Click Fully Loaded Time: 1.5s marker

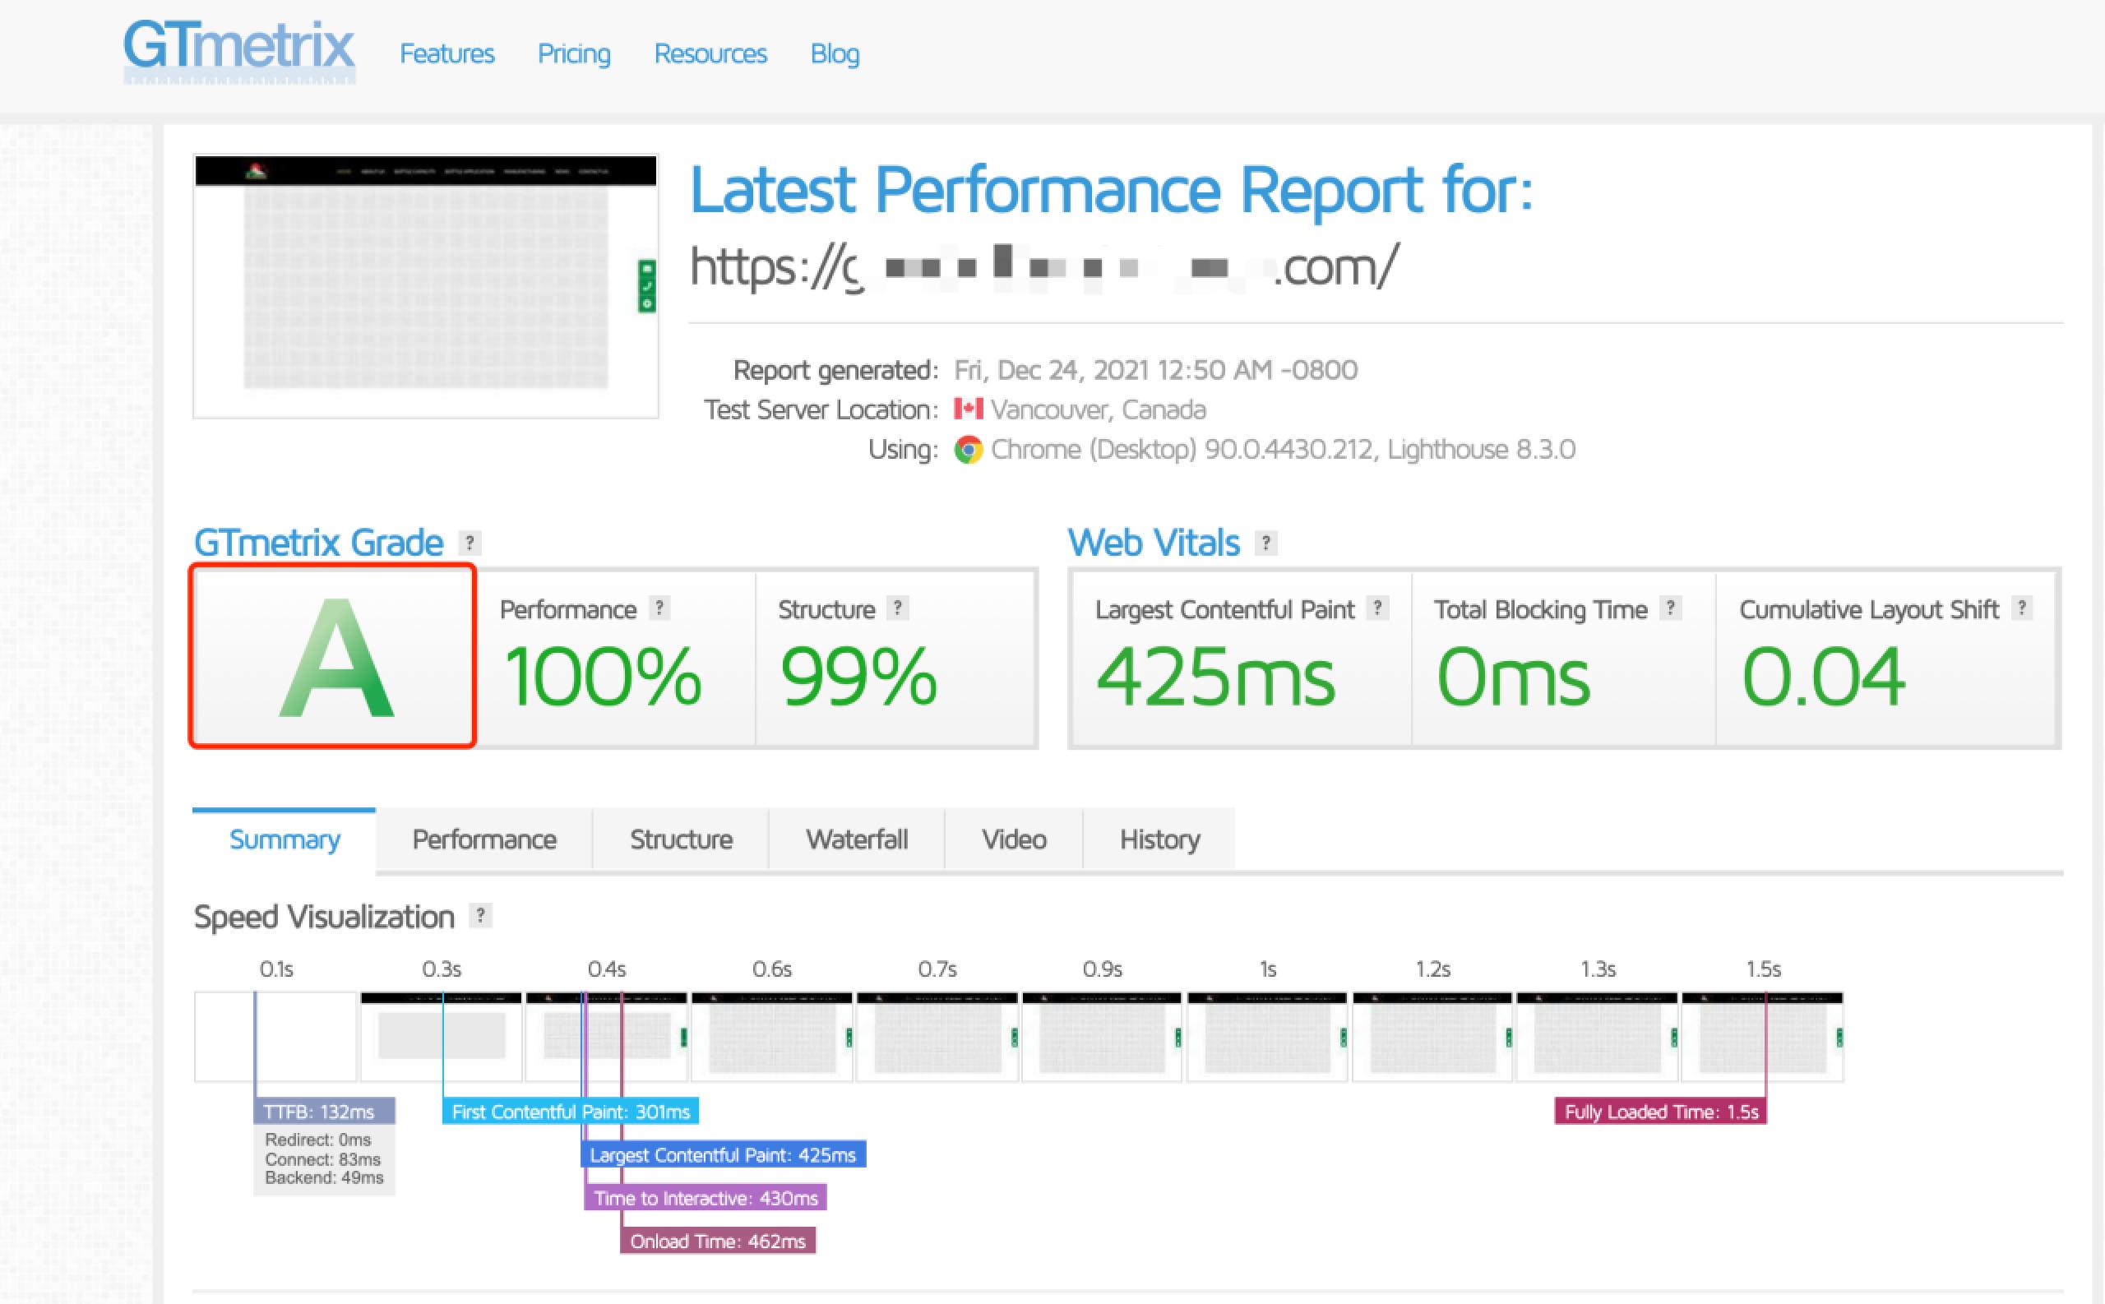pyautogui.click(x=1661, y=1112)
